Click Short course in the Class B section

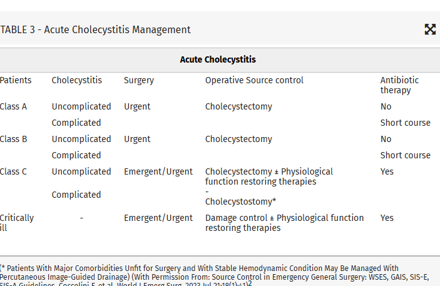(x=405, y=155)
